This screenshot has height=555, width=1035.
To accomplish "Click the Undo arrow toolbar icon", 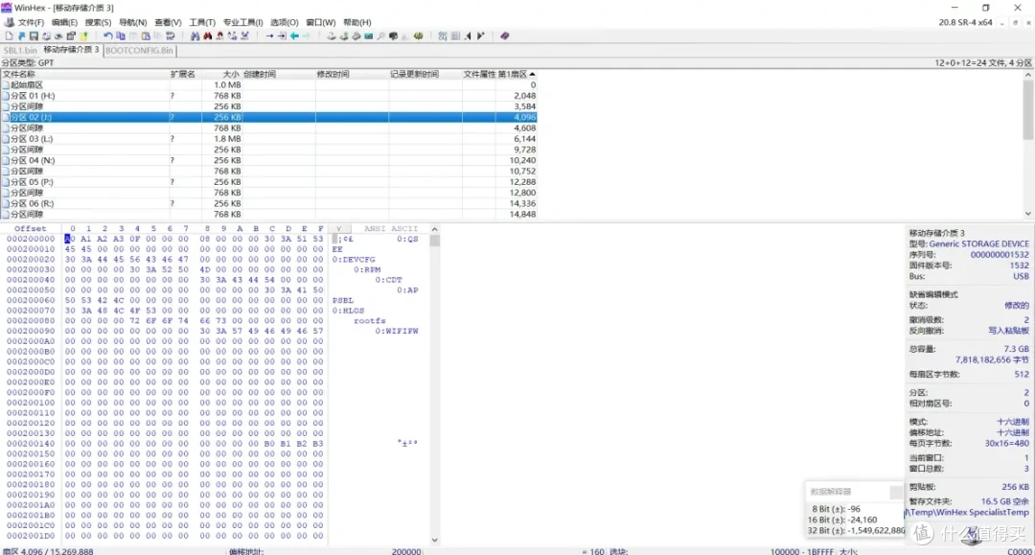I will (x=108, y=36).
